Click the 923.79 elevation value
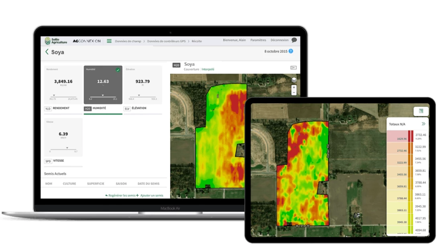Image resolution: width=438 pixels, height=245 pixels. click(x=142, y=81)
